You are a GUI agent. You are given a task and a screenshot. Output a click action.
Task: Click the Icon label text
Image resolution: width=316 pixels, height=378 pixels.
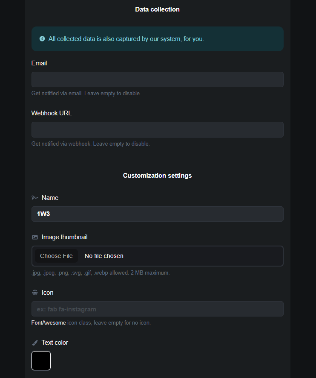pos(47,293)
